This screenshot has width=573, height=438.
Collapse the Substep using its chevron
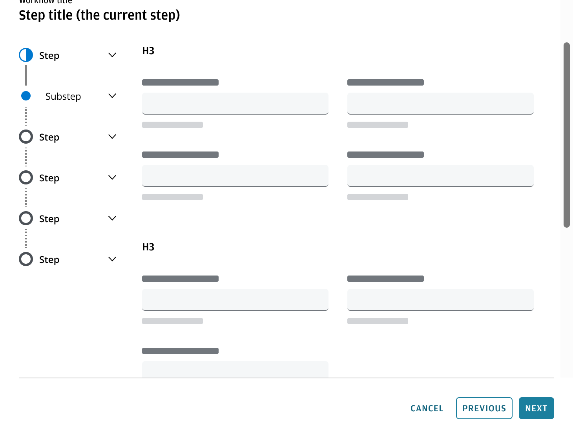click(112, 96)
